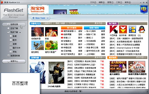
Task: Open the 伯虎點秋香 game thumbnail
Action: (38, 32)
